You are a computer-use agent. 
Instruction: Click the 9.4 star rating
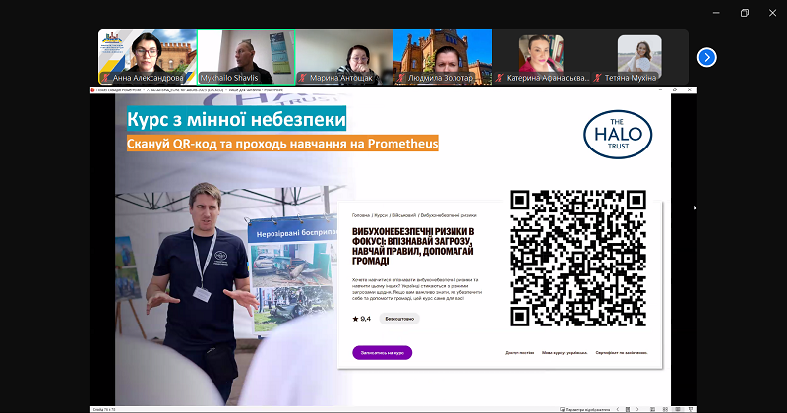361,319
